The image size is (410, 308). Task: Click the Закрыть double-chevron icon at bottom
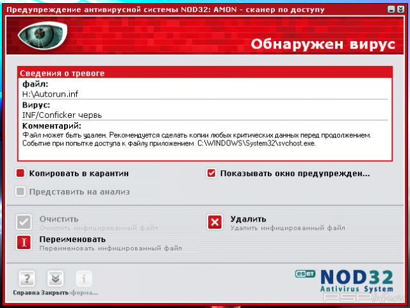click(55, 279)
